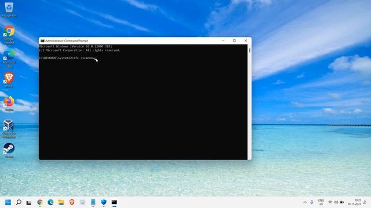This screenshot has width=371, height=208.
Task: Open the ENG IN language switcher
Action: 321,202
